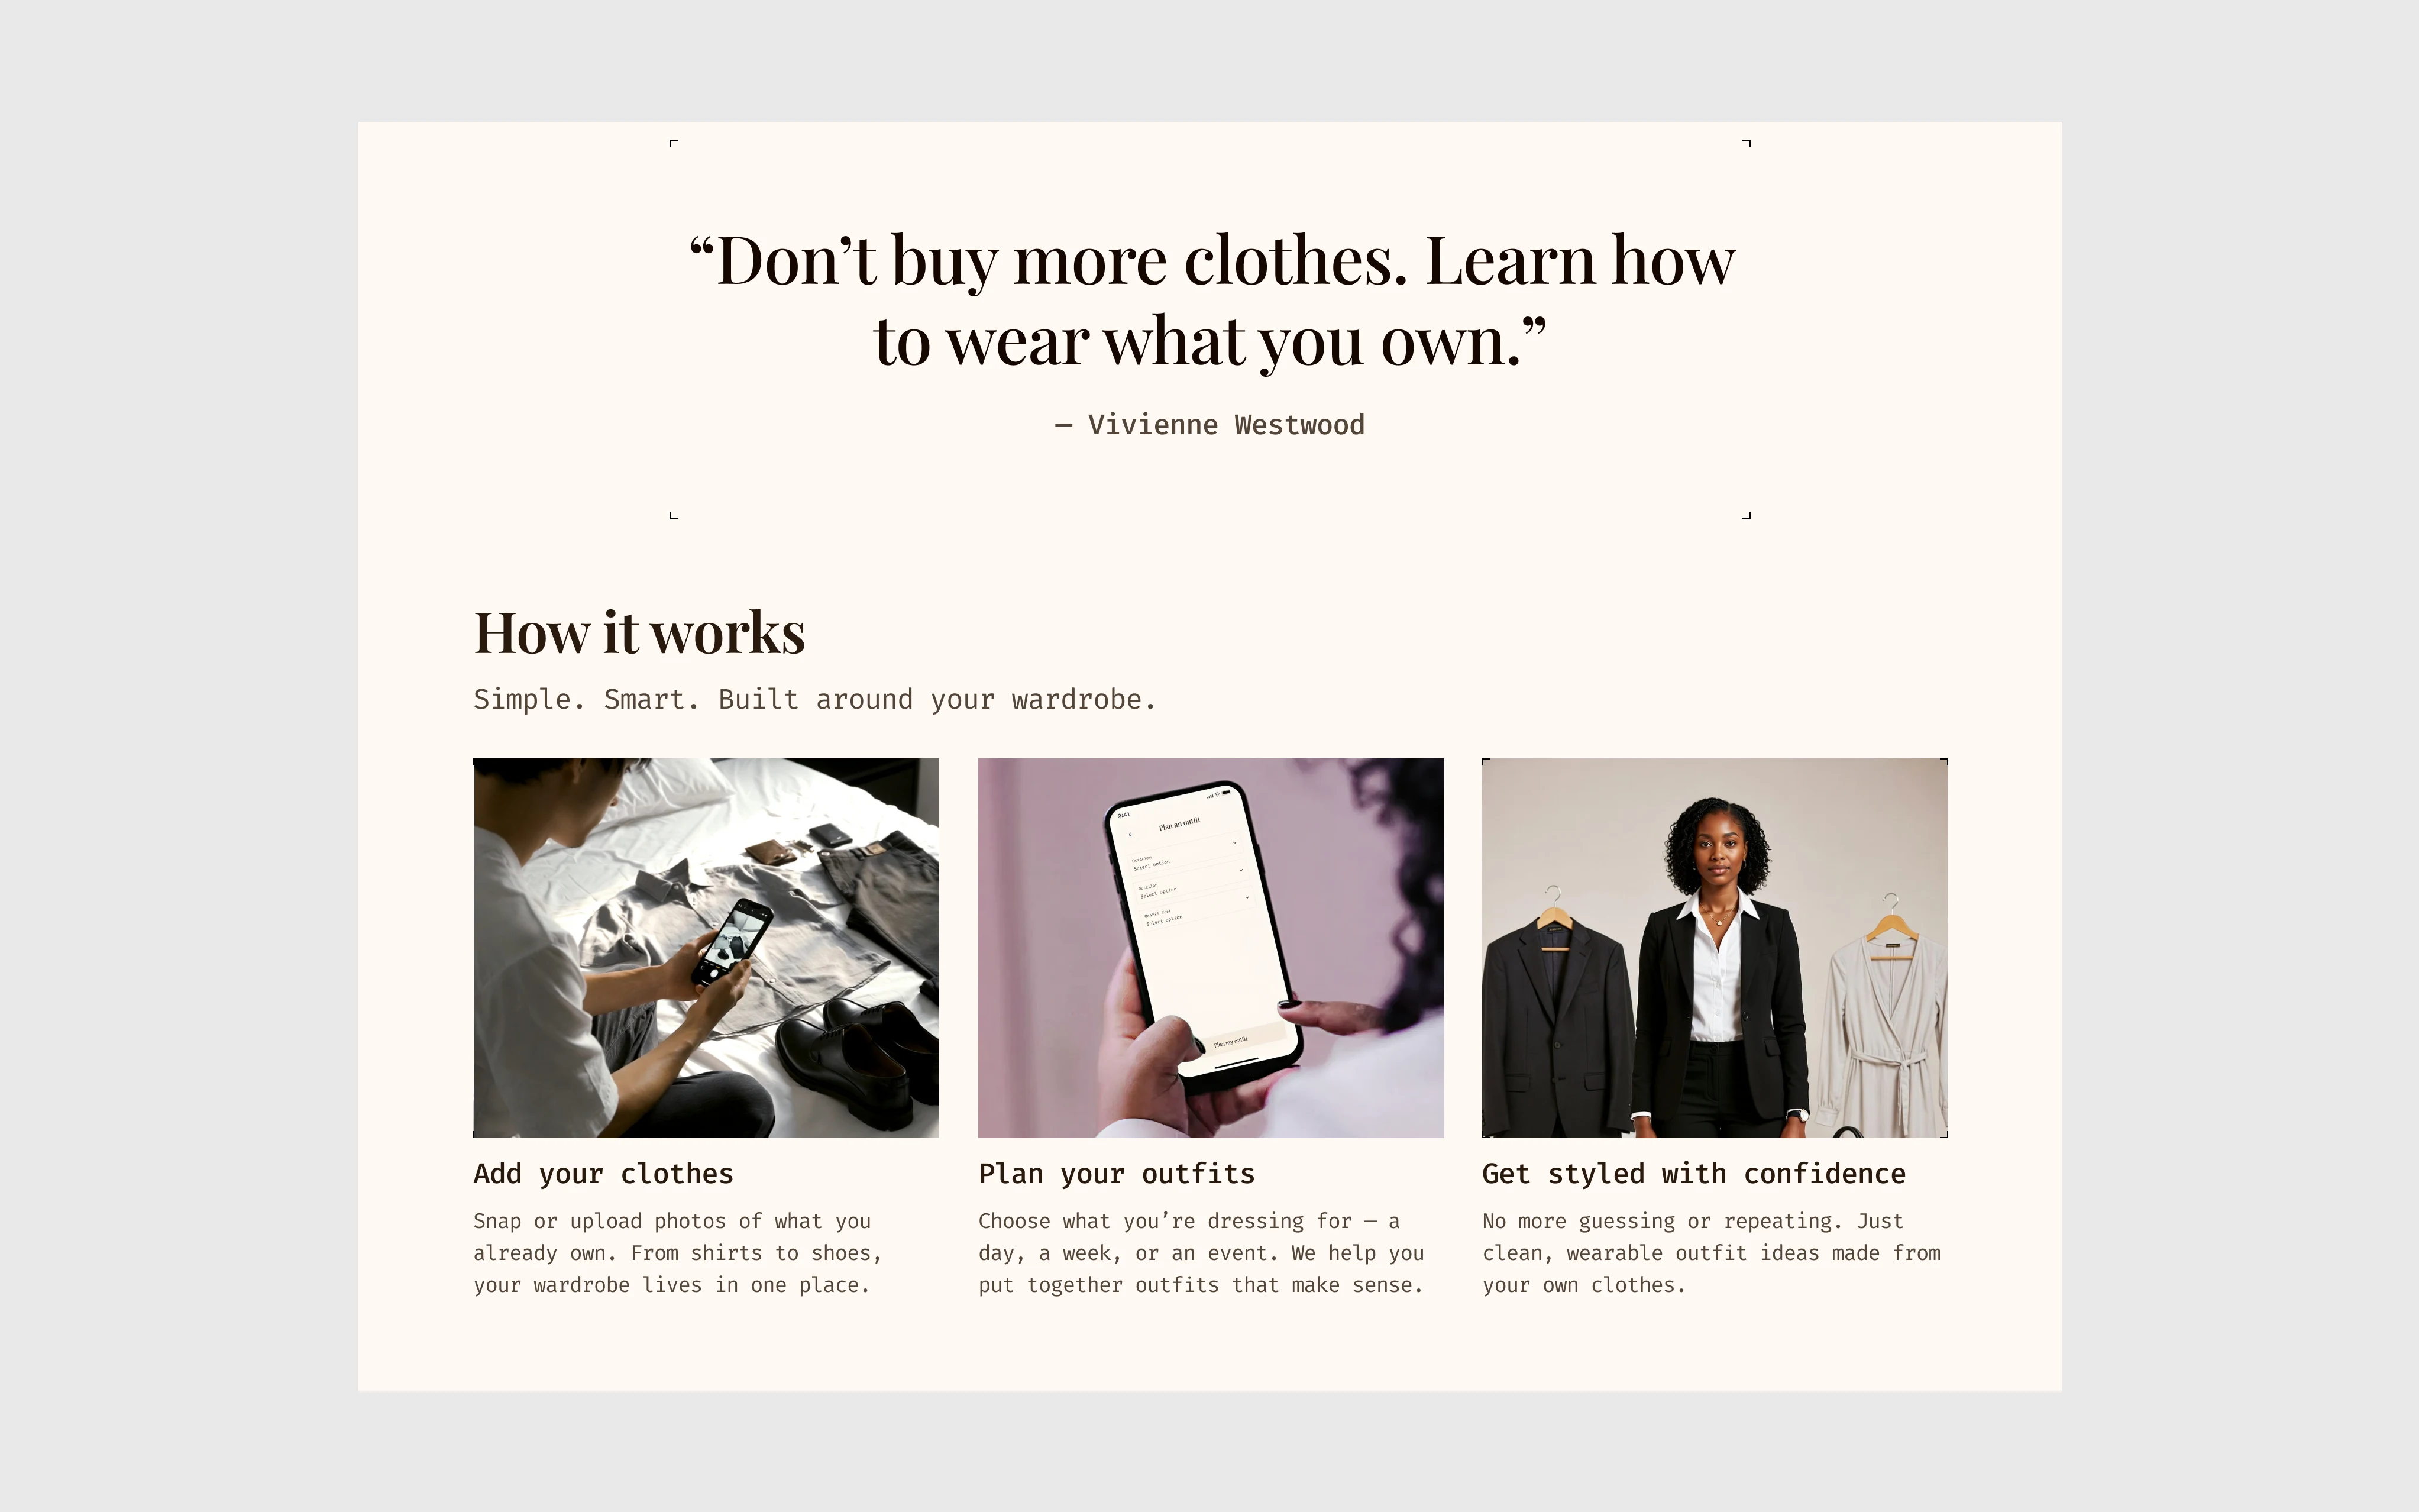Screen dimensions: 2419x1512
Task: Click the "Plan your outfits" title
Action: (x=1117, y=1174)
